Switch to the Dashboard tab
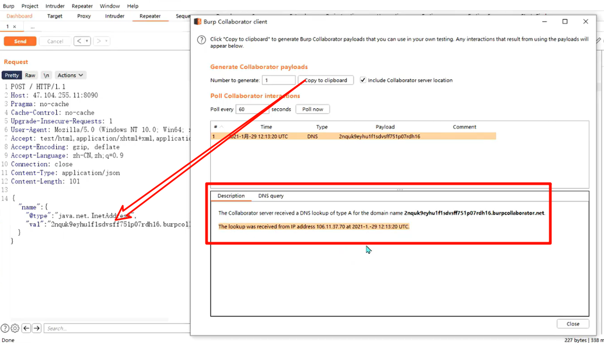This screenshot has height=343, width=604. pyautogui.click(x=20, y=16)
